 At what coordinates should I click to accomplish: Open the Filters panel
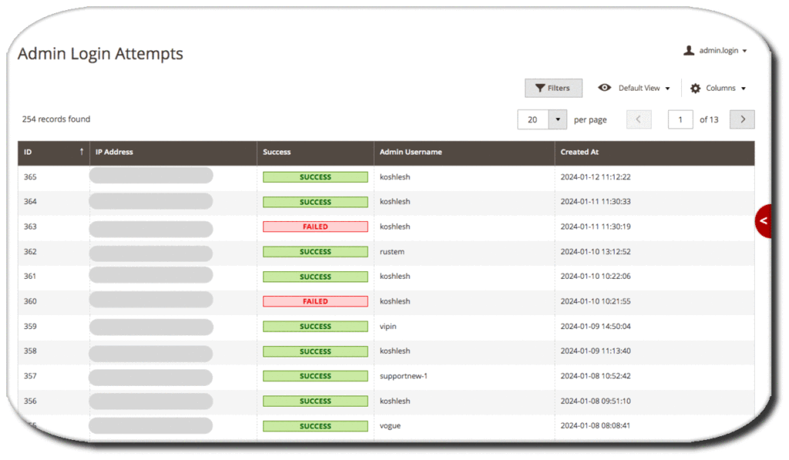click(x=553, y=89)
